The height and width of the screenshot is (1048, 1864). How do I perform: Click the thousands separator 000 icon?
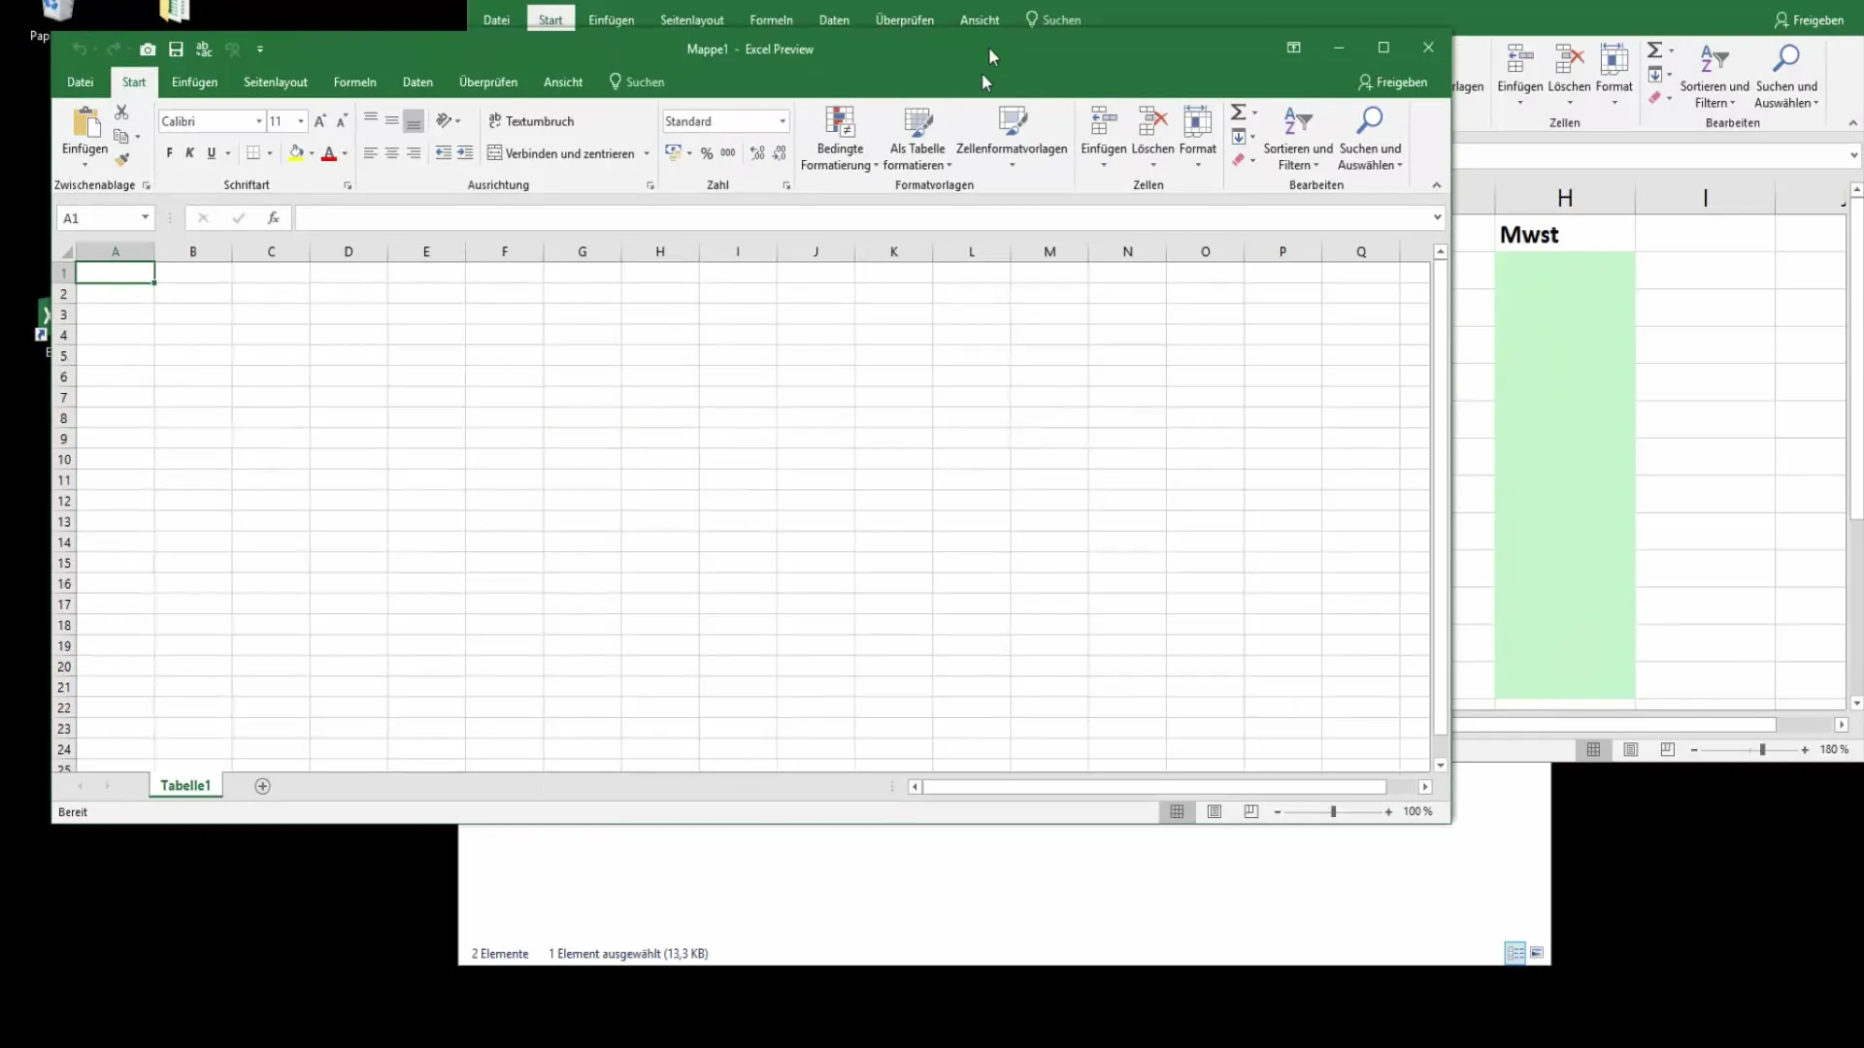coord(728,153)
